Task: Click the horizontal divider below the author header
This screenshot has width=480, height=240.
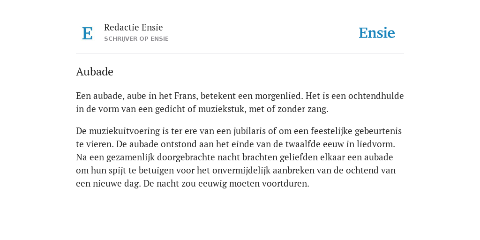Action: 240,53
